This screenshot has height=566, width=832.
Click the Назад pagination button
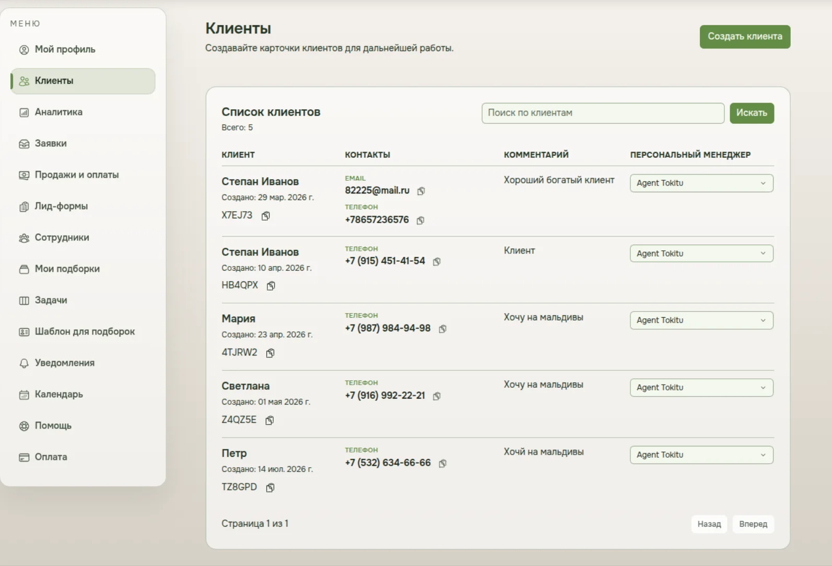click(x=709, y=524)
